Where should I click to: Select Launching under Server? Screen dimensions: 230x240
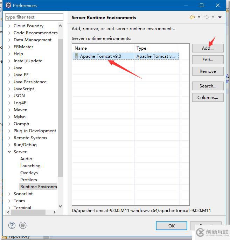point(30,166)
